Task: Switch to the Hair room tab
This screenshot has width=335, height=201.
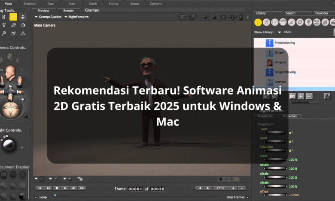Action: (72, 3)
